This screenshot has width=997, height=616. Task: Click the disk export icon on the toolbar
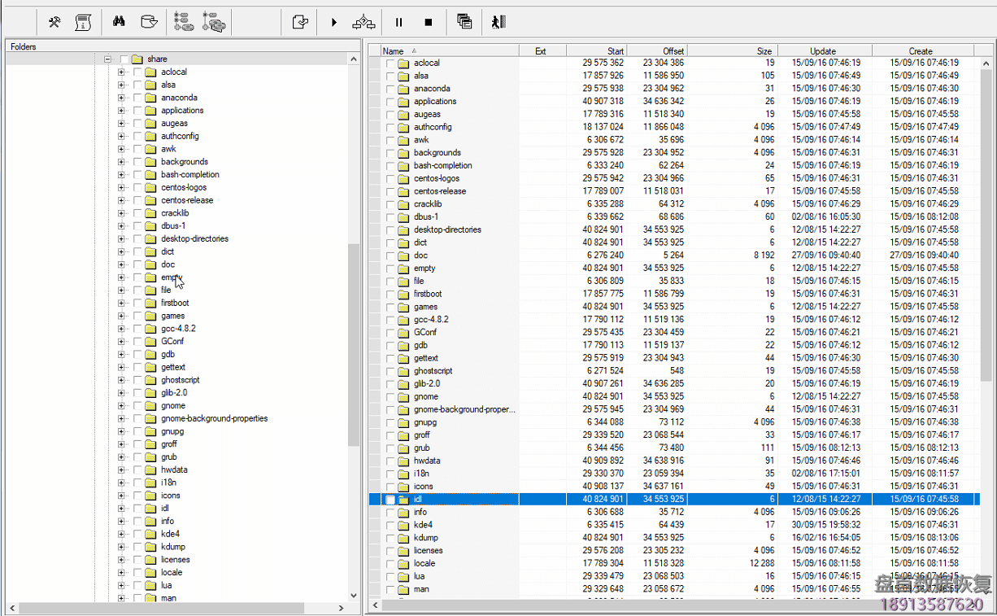pyautogui.click(x=149, y=21)
